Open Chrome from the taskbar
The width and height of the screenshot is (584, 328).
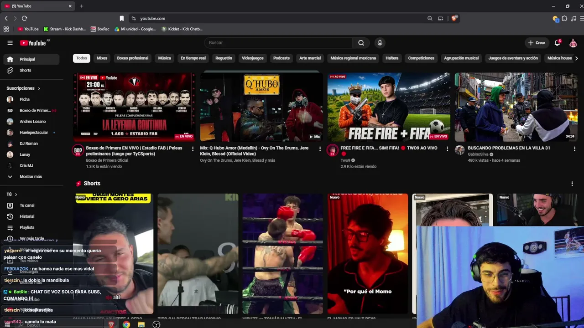click(126, 324)
